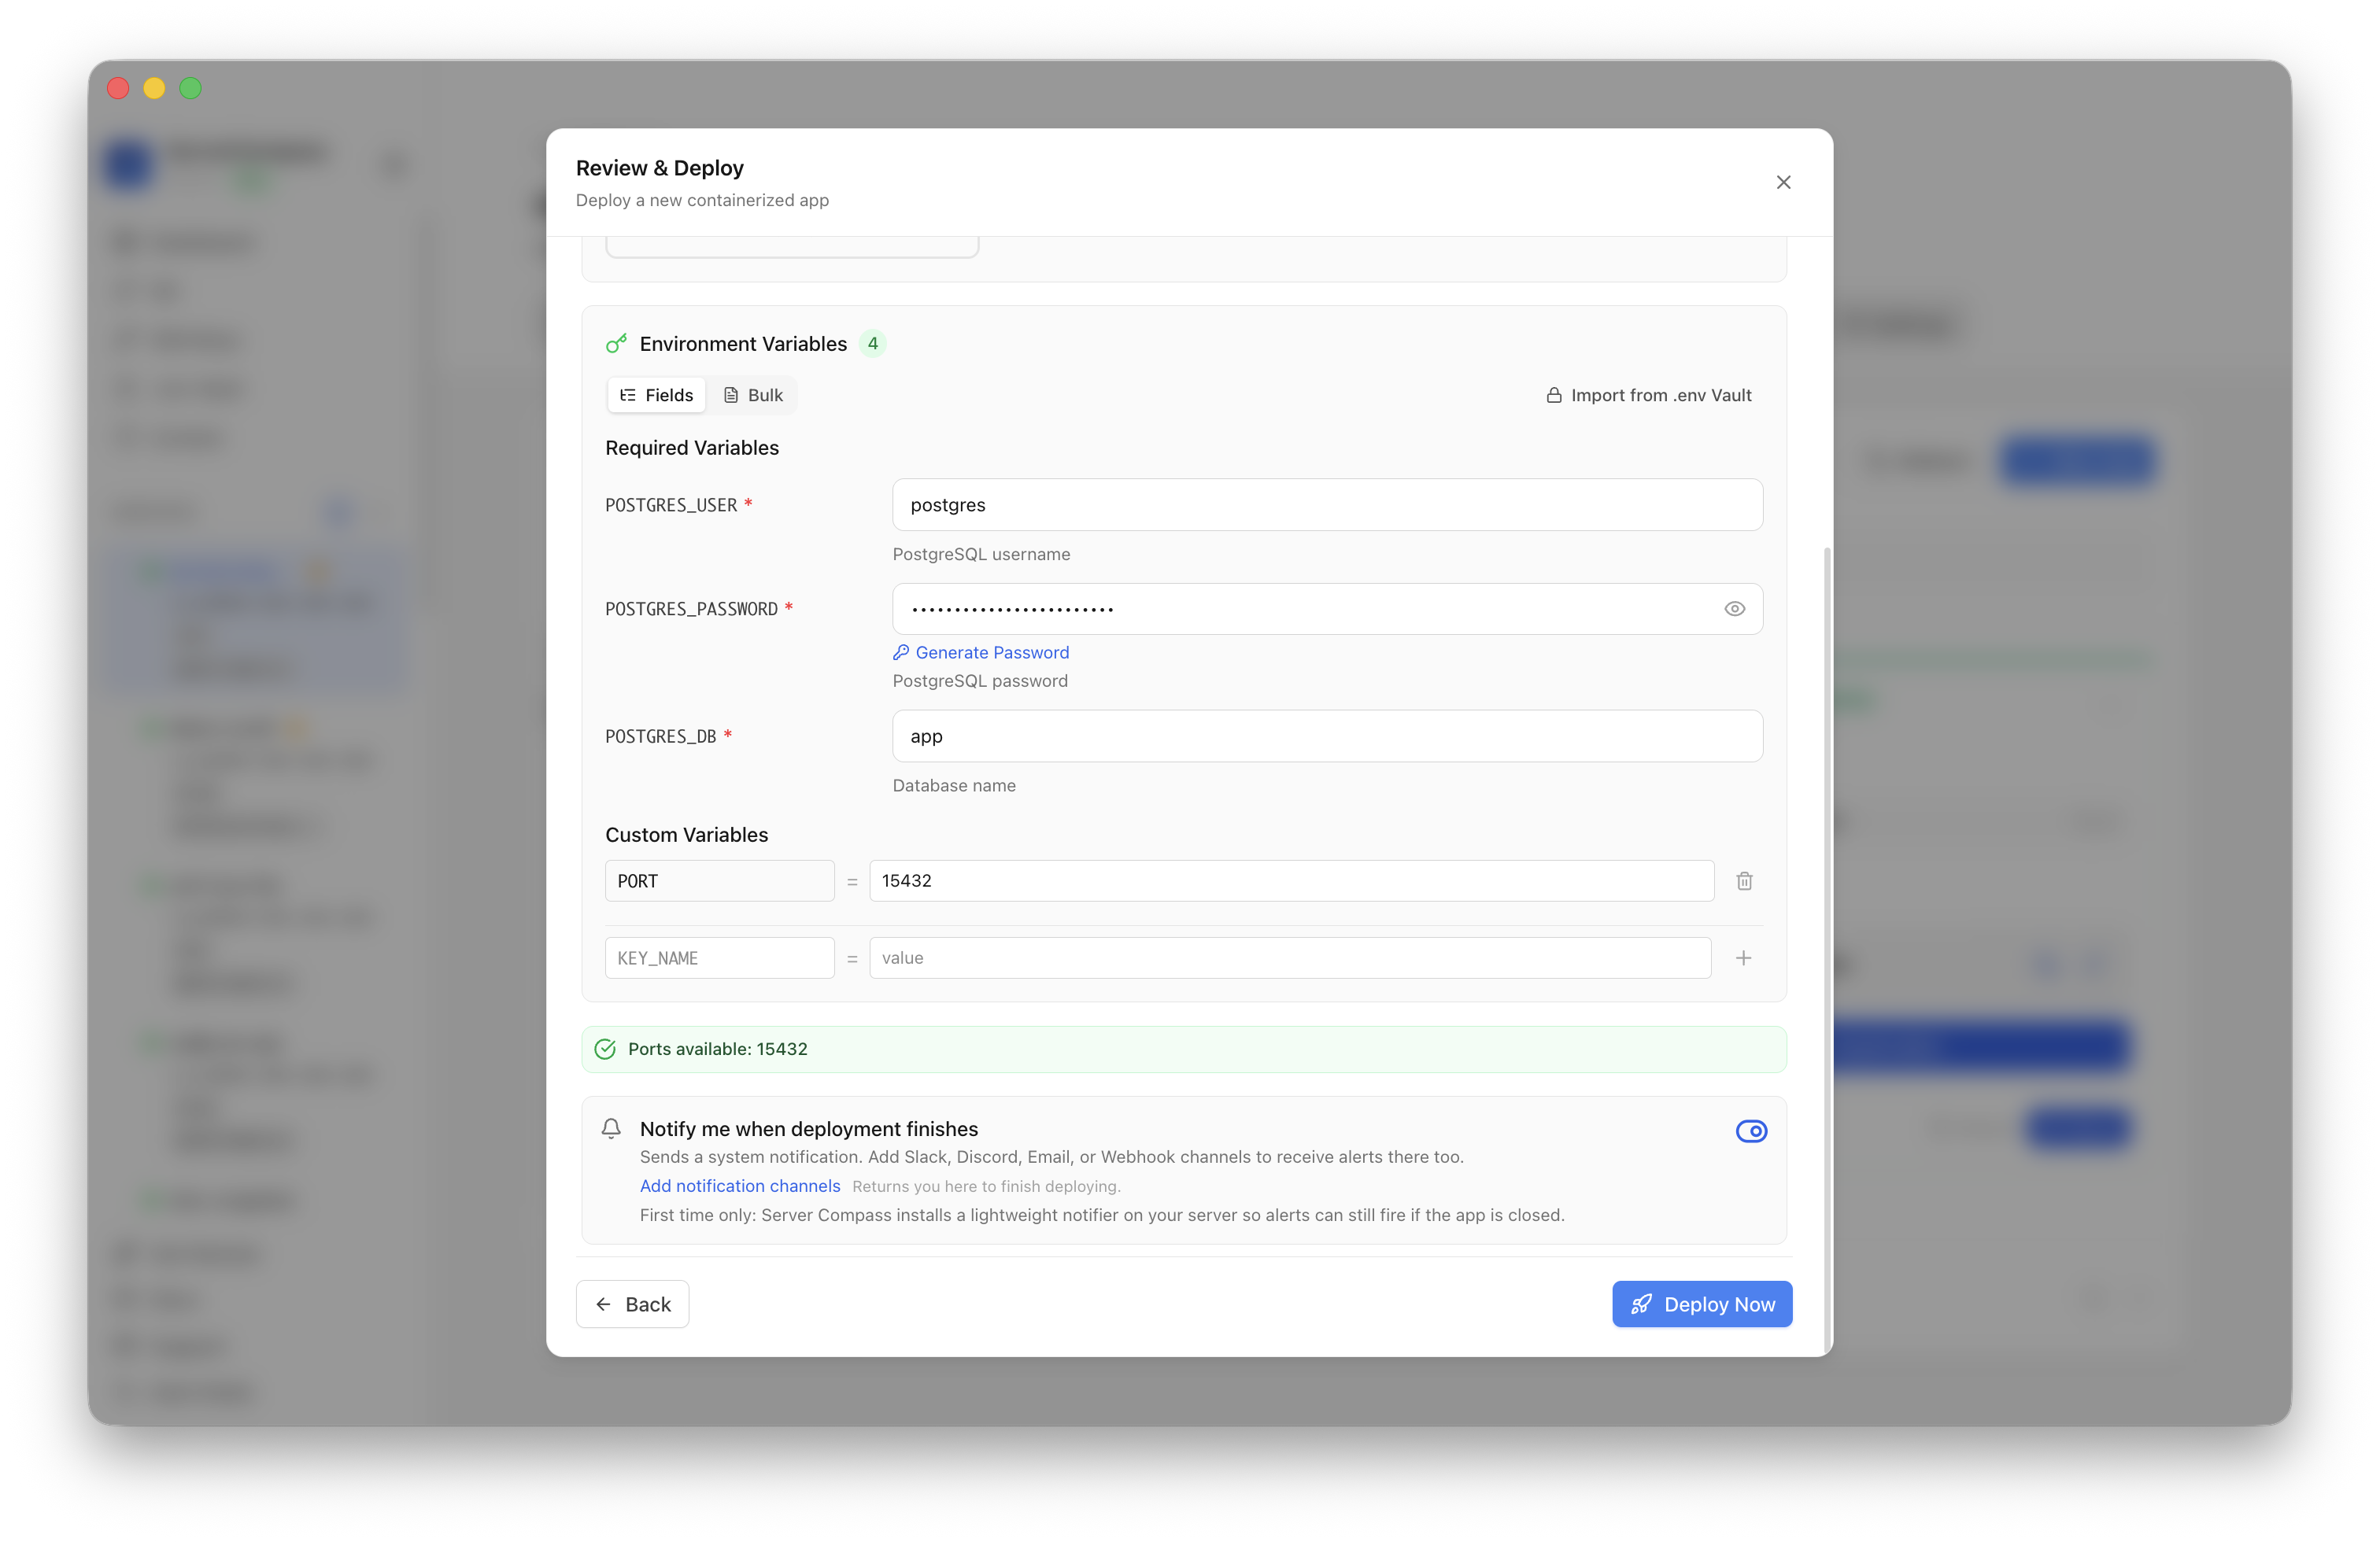This screenshot has height=1542, width=2380.
Task: Click the Deploy Now button
Action: point(1702,1304)
